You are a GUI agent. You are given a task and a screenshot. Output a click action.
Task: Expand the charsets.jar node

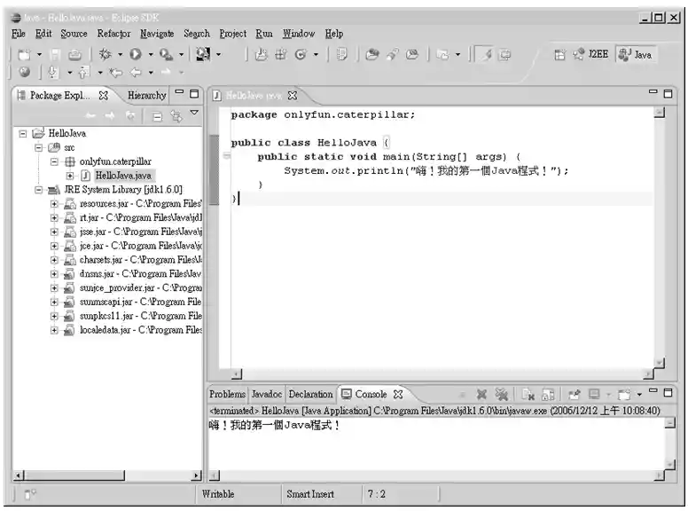tap(54, 260)
